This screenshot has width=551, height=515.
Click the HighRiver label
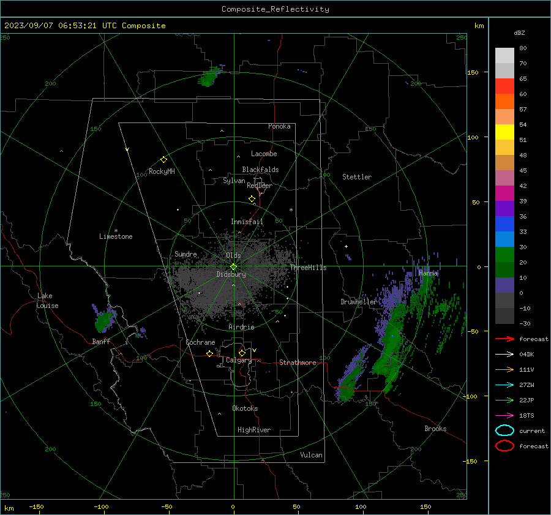(x=254, y=430)
